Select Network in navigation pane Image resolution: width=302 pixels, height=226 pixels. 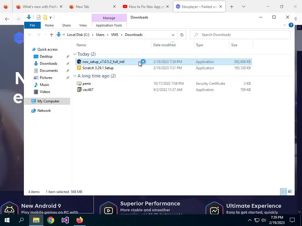tap(44, 111)
